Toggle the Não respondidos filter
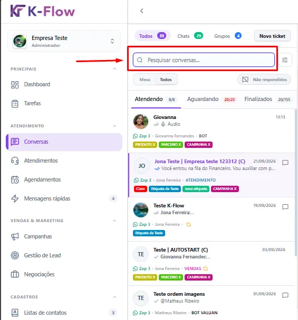The image size is (298, 320). point(264,79)
